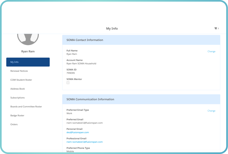
Task: Click Preferred Phone Type label
Action: 78,148
